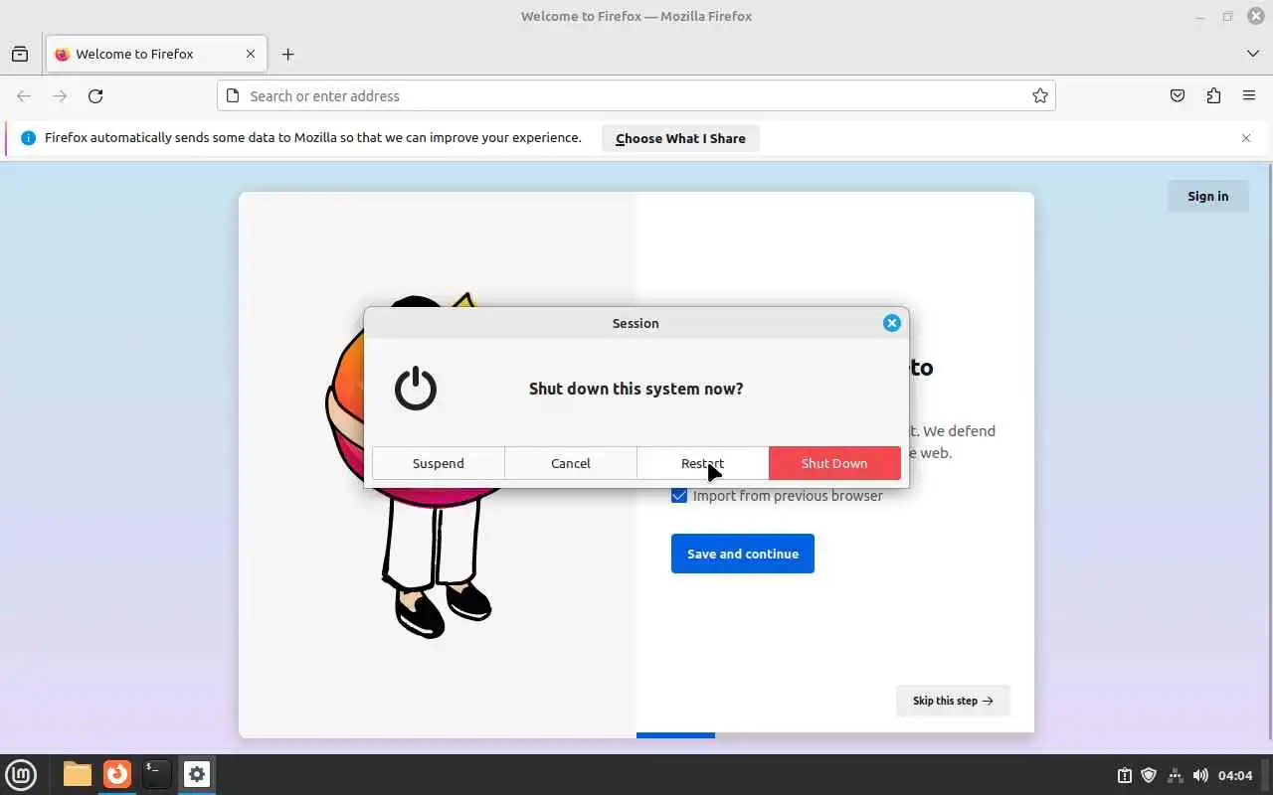
Task: Click the shield security tray icon
Action: pos(1149,775)
